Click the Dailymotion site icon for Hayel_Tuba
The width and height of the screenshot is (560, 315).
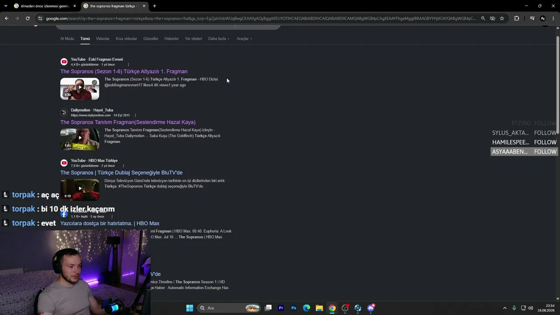64,112
